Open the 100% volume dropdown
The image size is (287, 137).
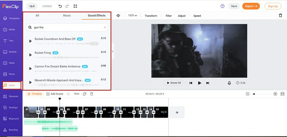132,16
